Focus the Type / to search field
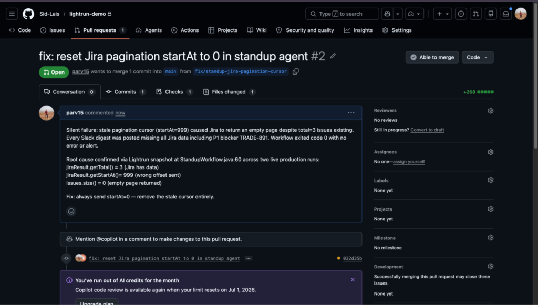This screenshot has height=305, width=538. (x=342, y=14)
